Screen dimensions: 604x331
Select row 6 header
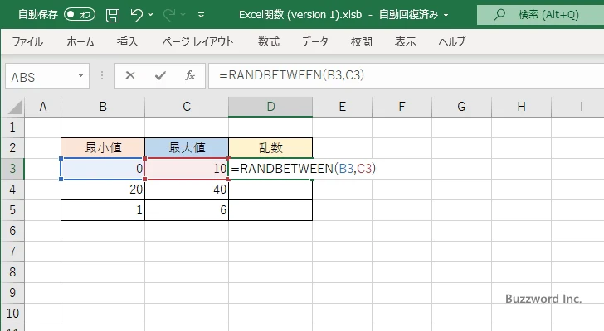click(12, 231)
